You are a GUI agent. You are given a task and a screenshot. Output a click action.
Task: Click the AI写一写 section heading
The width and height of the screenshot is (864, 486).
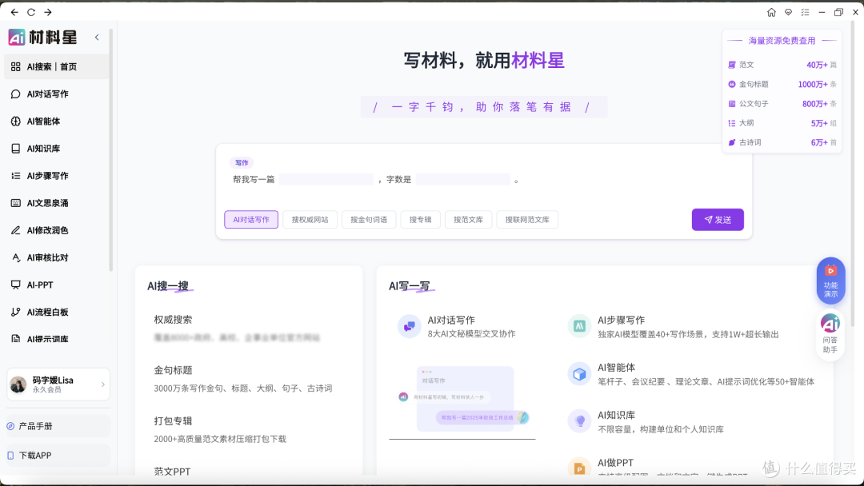[x=410, y=286]
